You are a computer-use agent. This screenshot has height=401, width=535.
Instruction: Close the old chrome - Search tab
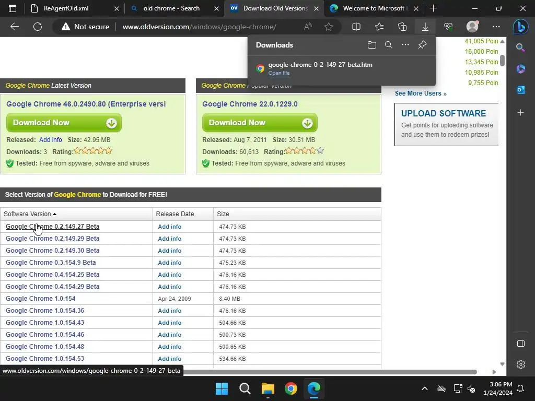(x=216, y=8)
